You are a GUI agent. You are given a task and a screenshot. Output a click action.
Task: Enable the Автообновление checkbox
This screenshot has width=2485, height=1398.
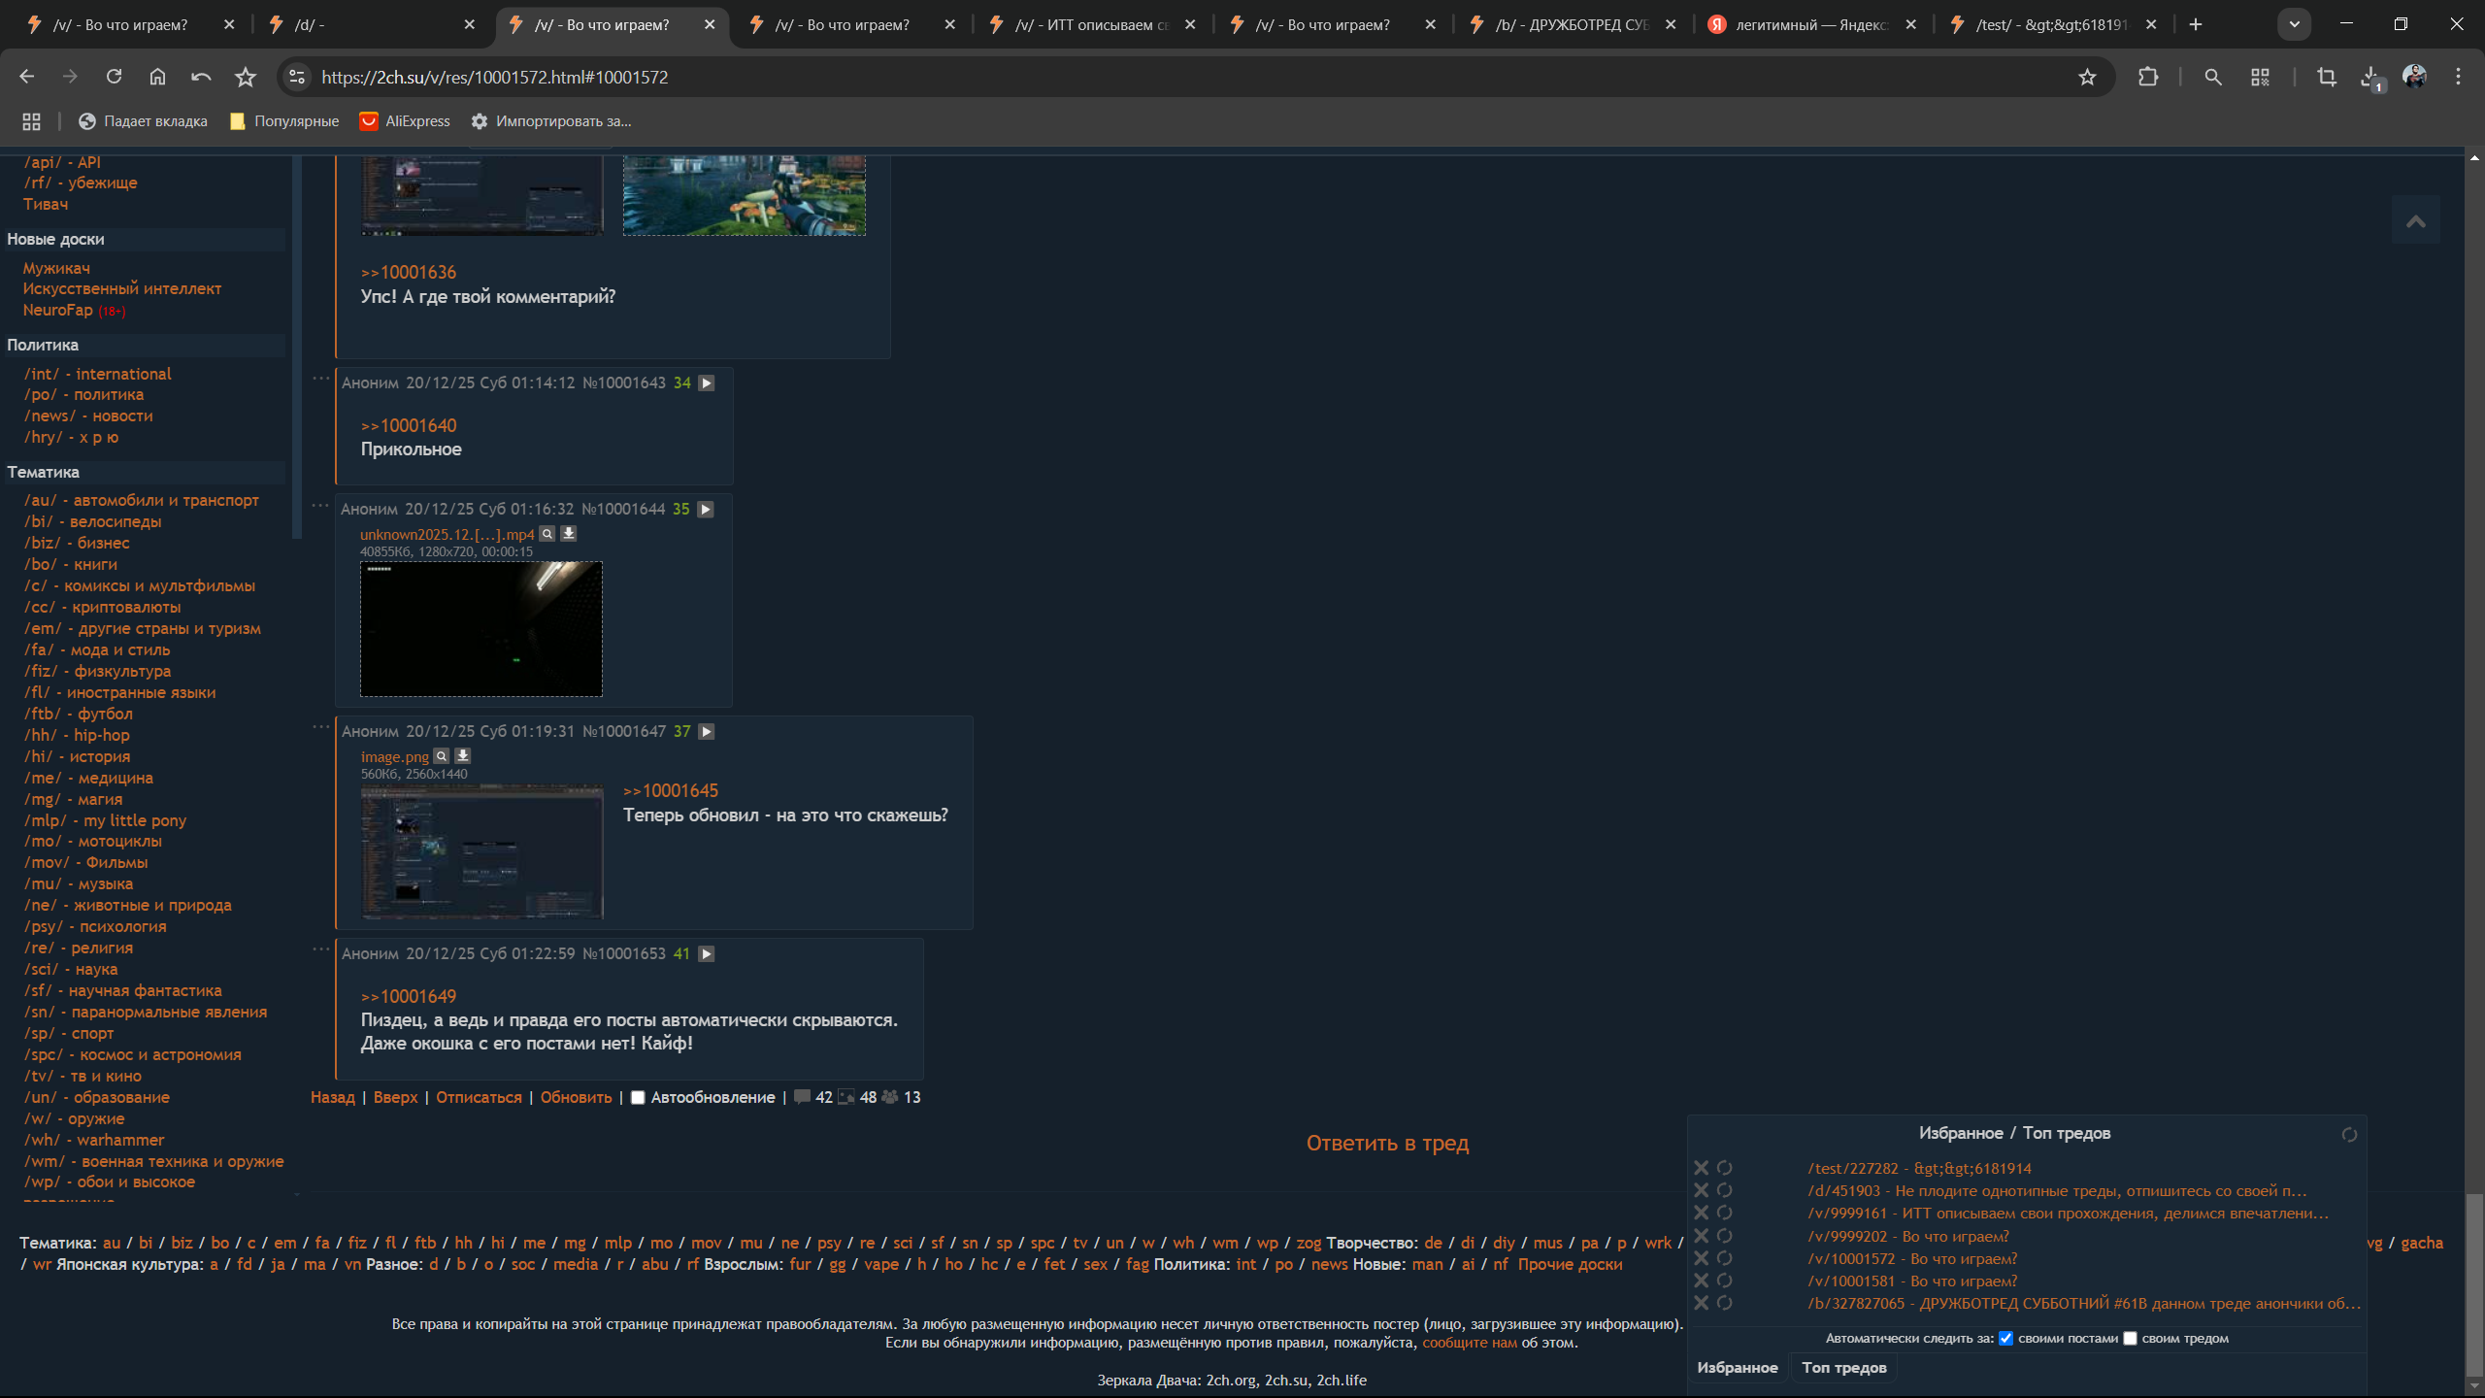pos(638,1098)
